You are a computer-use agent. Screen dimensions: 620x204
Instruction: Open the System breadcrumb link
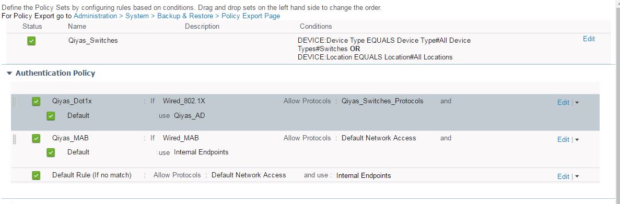point(137,16)
